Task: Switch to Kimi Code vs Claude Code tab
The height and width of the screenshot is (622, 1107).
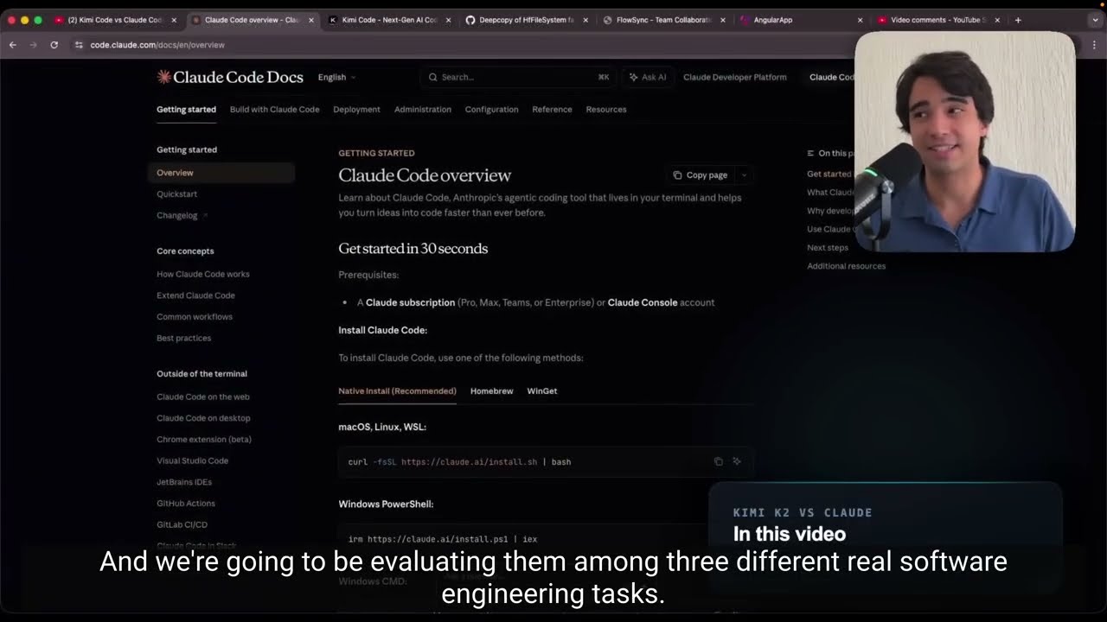Action: [114, 20]
